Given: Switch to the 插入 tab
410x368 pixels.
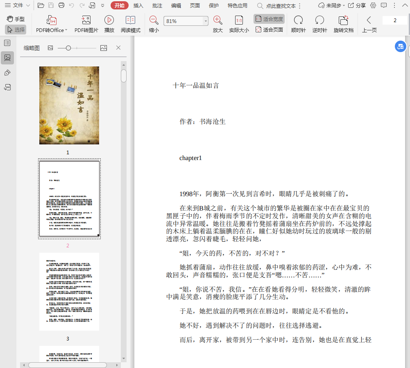Looking at the screenshot, I should (138, 5).
